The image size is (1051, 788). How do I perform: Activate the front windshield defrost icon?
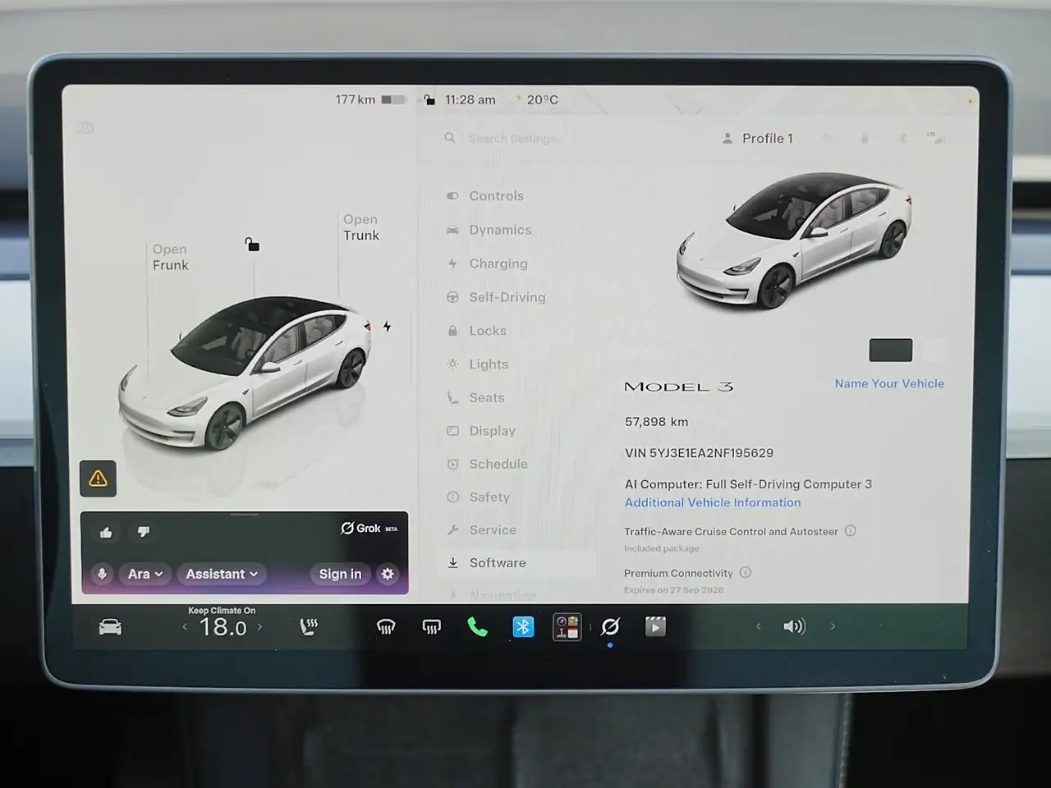click(x=386, y=627)
